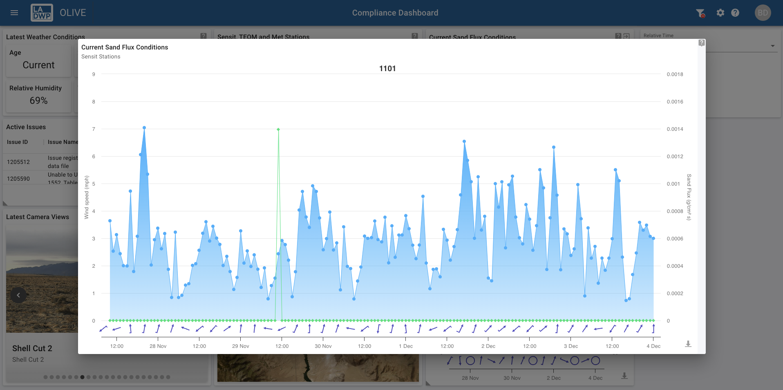Click the 1 Dec timeline tick label
783x390 pixels.
tap(405, 346)
